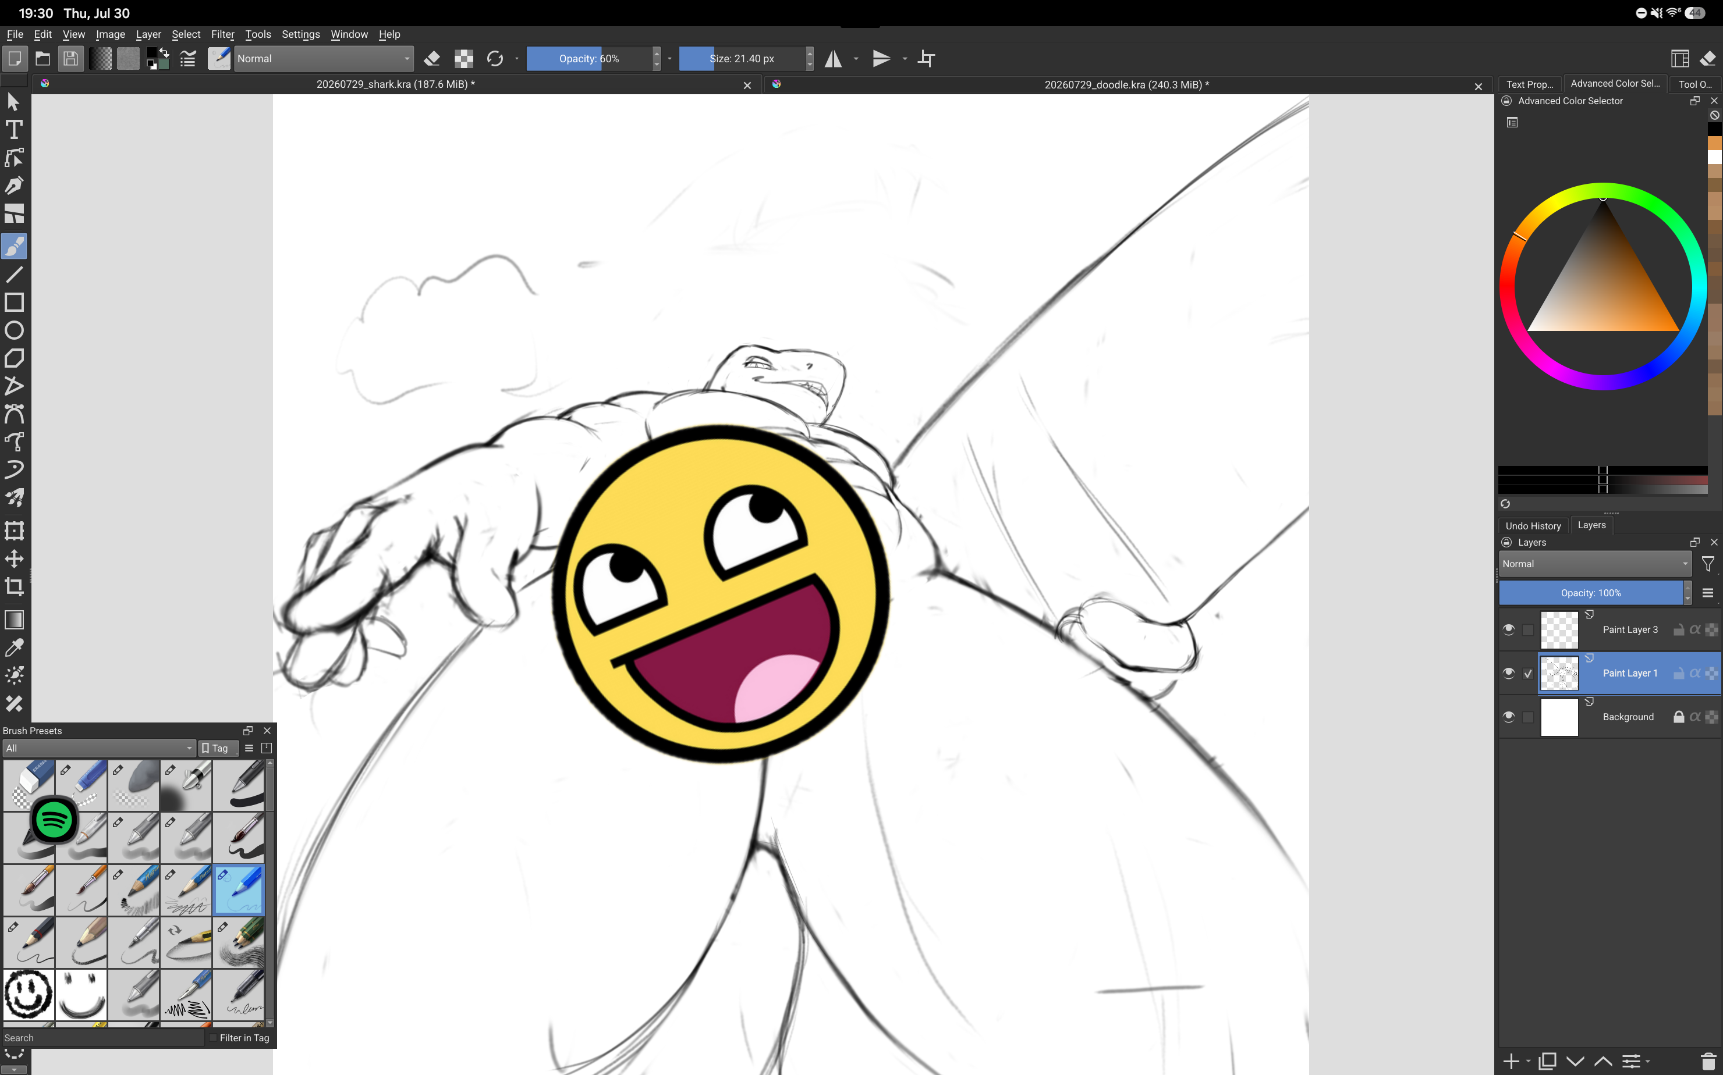Move layer up in stack
The image size is (1723, 1075).
coord(1604,1062)
